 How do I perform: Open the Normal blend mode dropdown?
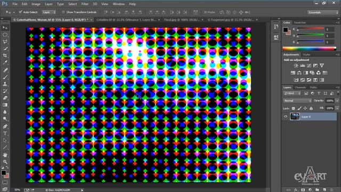click(x=297, y=101)
